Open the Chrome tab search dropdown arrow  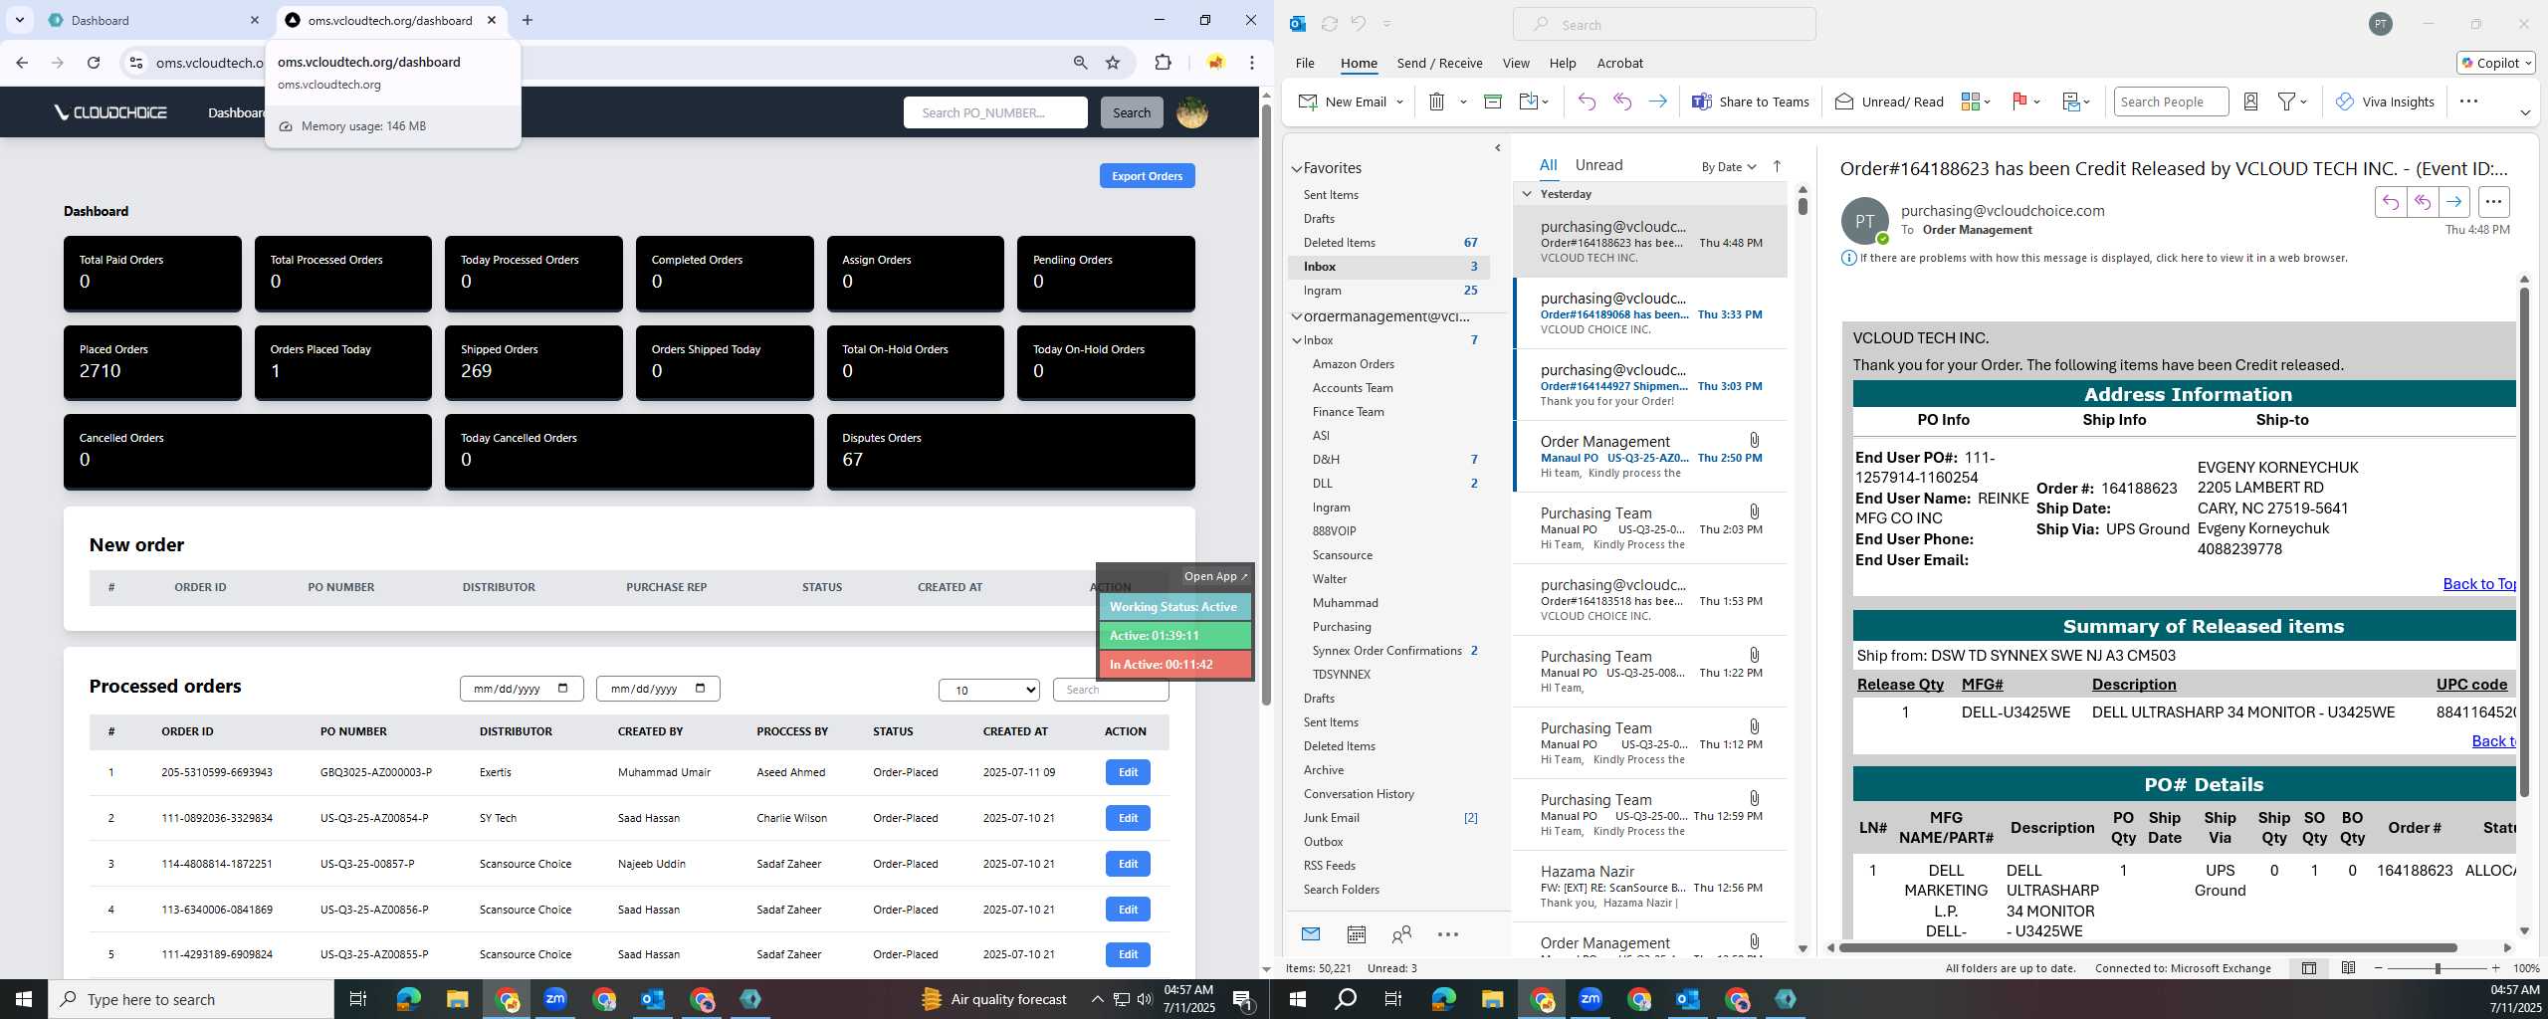click(x=19, y=20)
